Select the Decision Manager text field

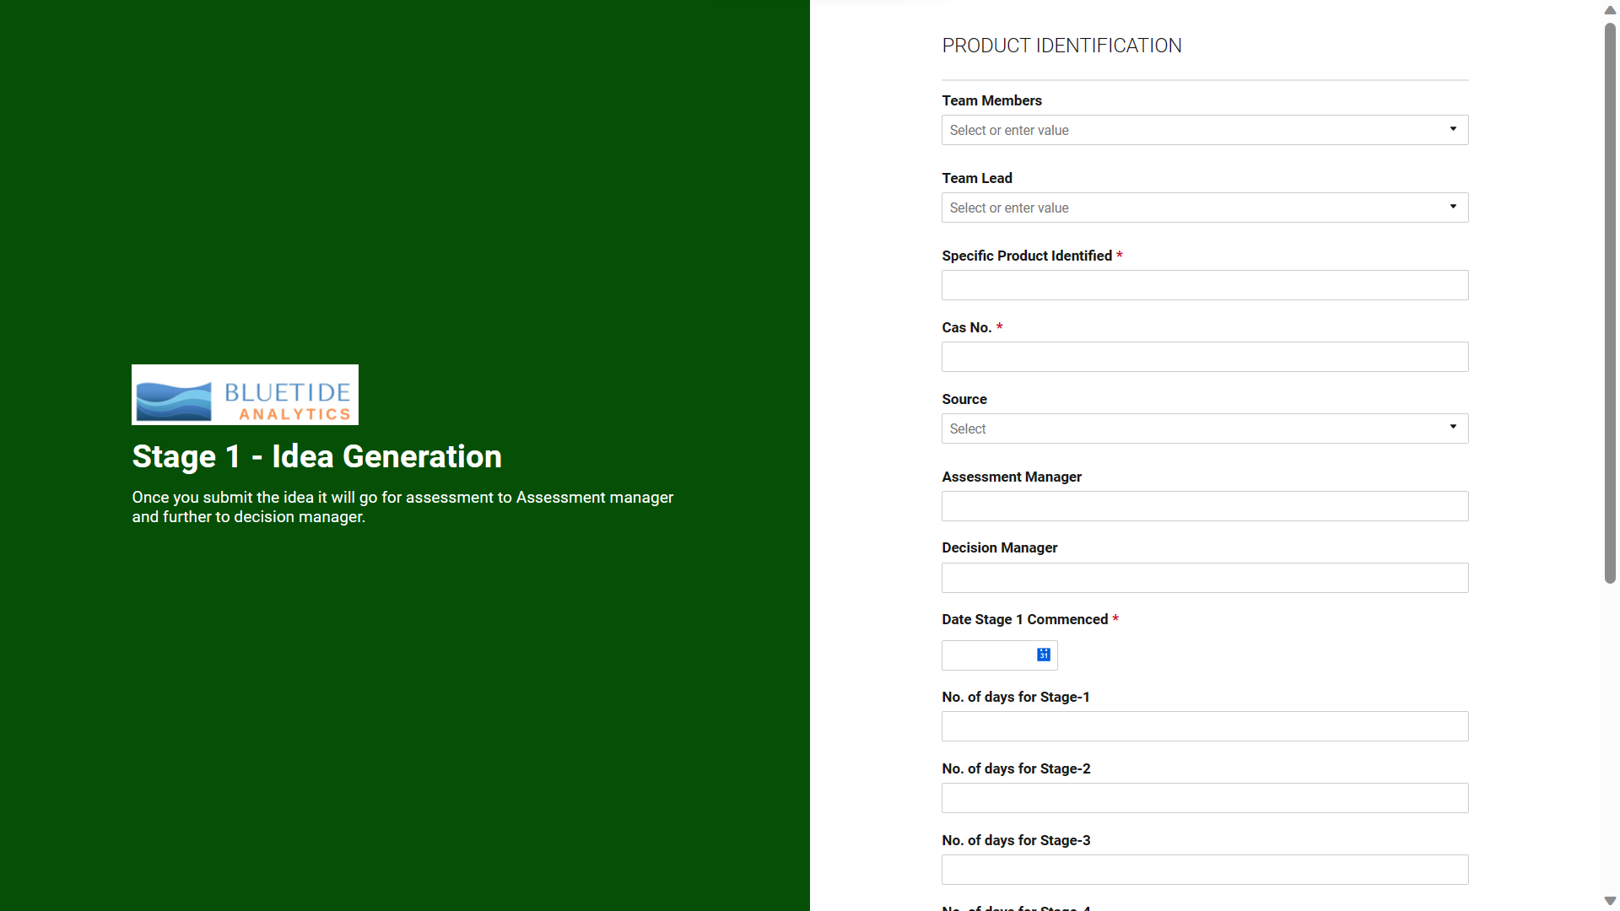coord(1204,578)
